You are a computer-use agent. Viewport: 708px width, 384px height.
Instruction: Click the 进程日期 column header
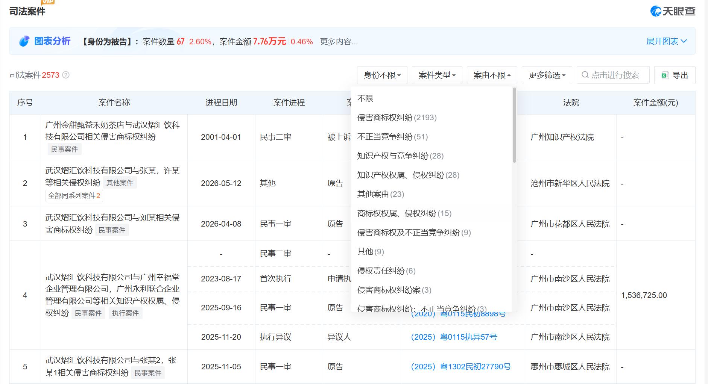[x=221, y=103]
